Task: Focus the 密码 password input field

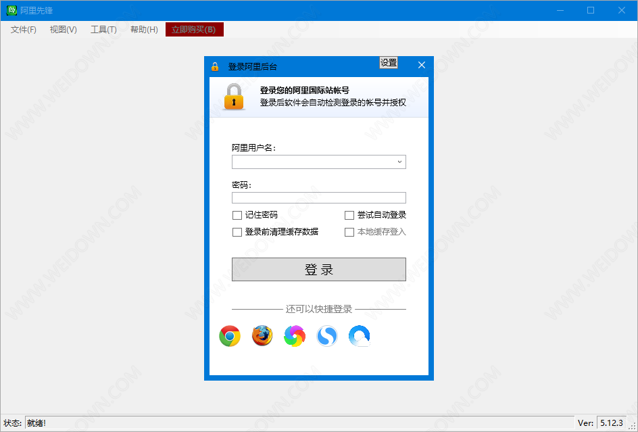Action: [x=318, y=198]
